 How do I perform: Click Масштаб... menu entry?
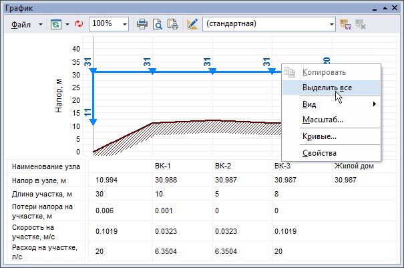[x=322, y=120]
